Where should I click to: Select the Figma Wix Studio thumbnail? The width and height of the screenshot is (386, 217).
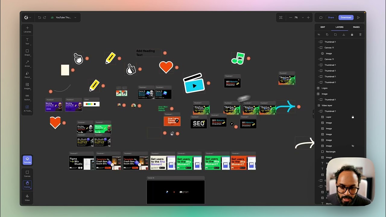81,163
